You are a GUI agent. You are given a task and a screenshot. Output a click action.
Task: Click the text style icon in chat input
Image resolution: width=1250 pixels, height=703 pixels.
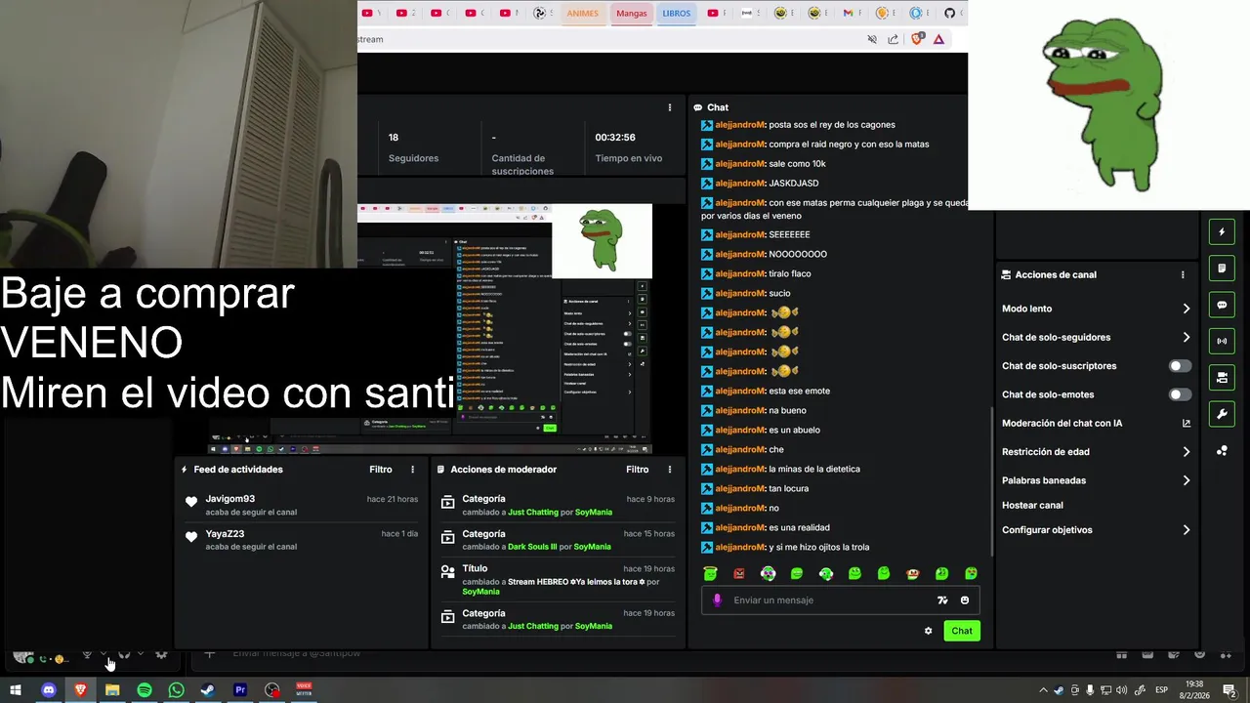tap(942, 600)
